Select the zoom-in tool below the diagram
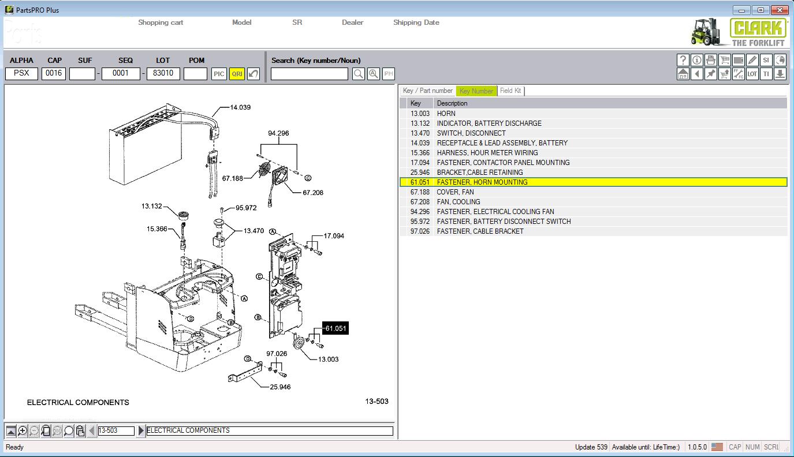Screen dimensions: 794x457 [22, 430]
